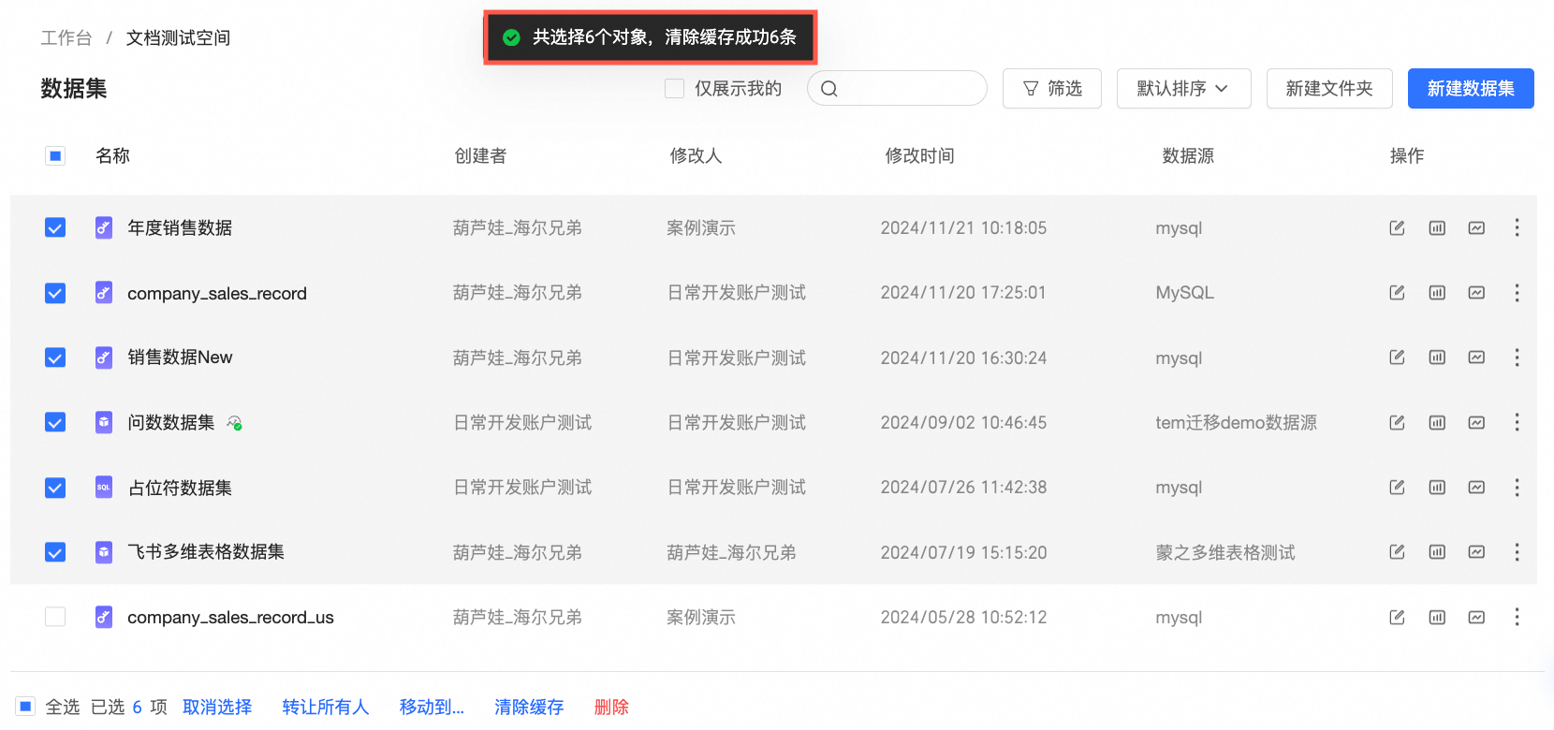This screenshot has height=730, width=1554.
Task: Click timestamp 2024/09/02 10:46:45
Action: pyautogui.click(x=963, y=422)
